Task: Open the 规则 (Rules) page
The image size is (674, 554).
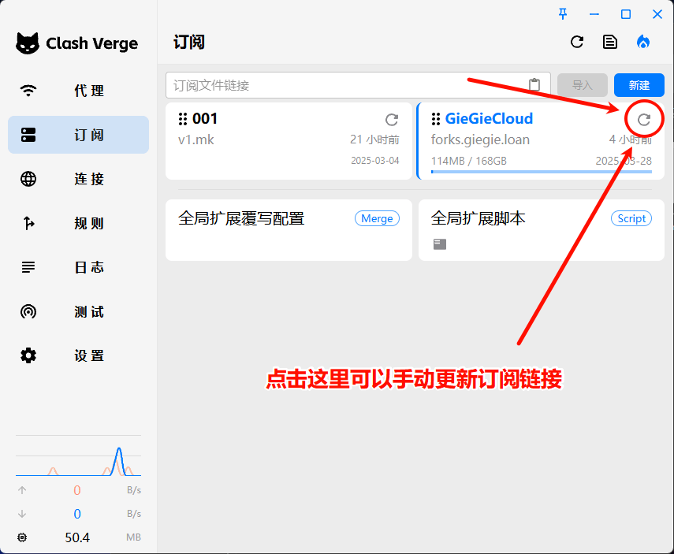Action: click(78, 223)
